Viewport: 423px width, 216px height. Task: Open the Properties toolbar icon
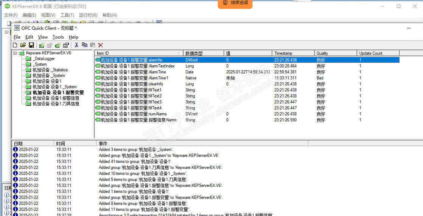(x=66, y=45)
